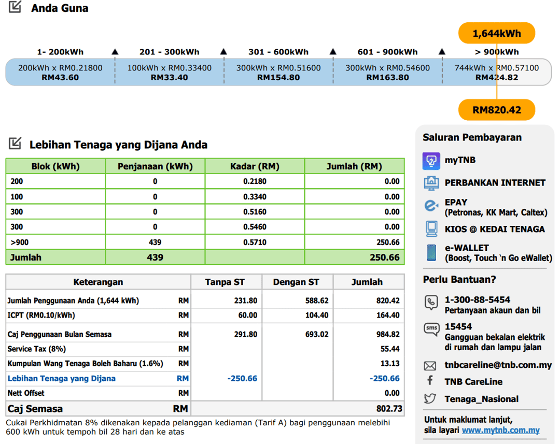Click Jumlah Penggunaan Anda (1,644 kWh) row label
Image resolution: width=560 pixels, height=444 pixels.
pos(73,300)
